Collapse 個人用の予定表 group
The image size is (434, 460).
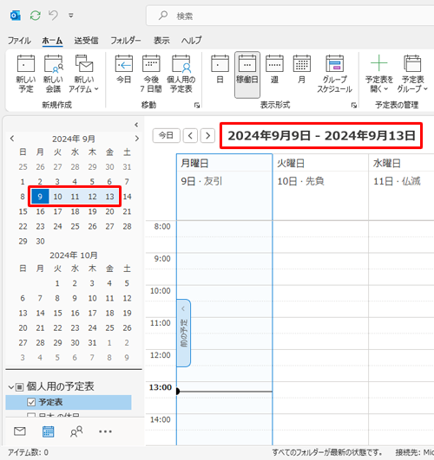coord(11,387)
